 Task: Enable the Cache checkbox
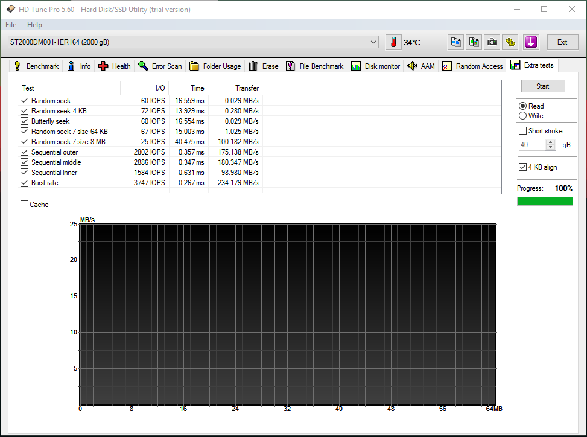(x=24, y=205)
